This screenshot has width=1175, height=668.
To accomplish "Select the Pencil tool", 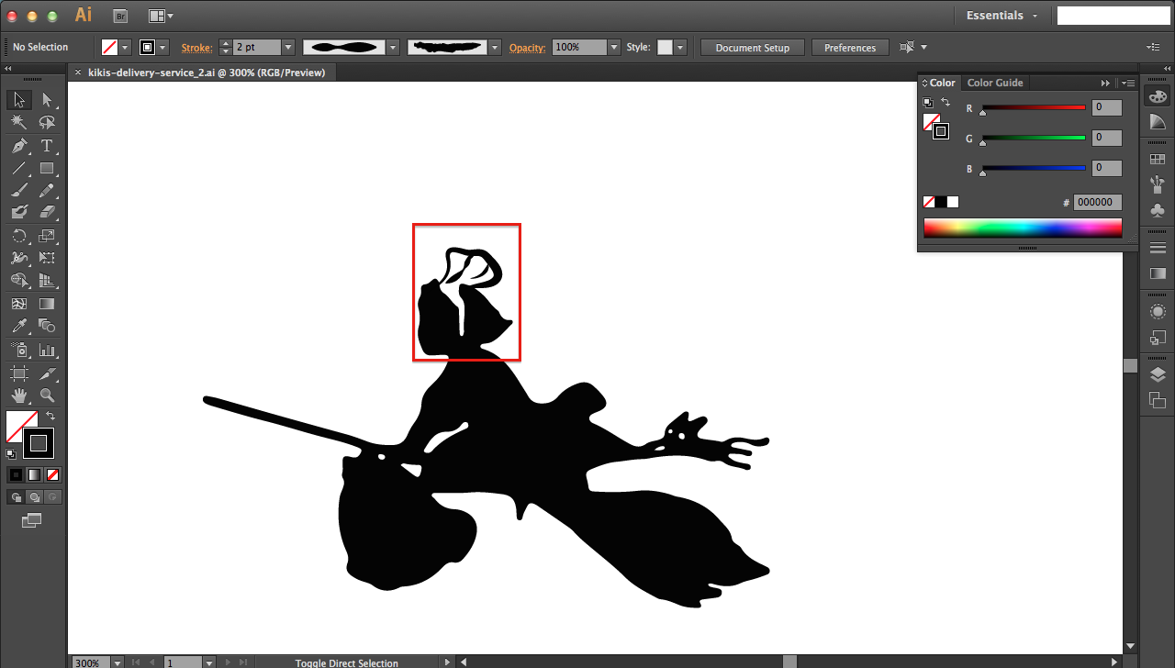I will [47, 190].
